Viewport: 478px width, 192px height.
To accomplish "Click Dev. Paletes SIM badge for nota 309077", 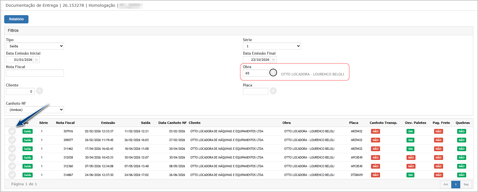I will [x=410, y=140].
